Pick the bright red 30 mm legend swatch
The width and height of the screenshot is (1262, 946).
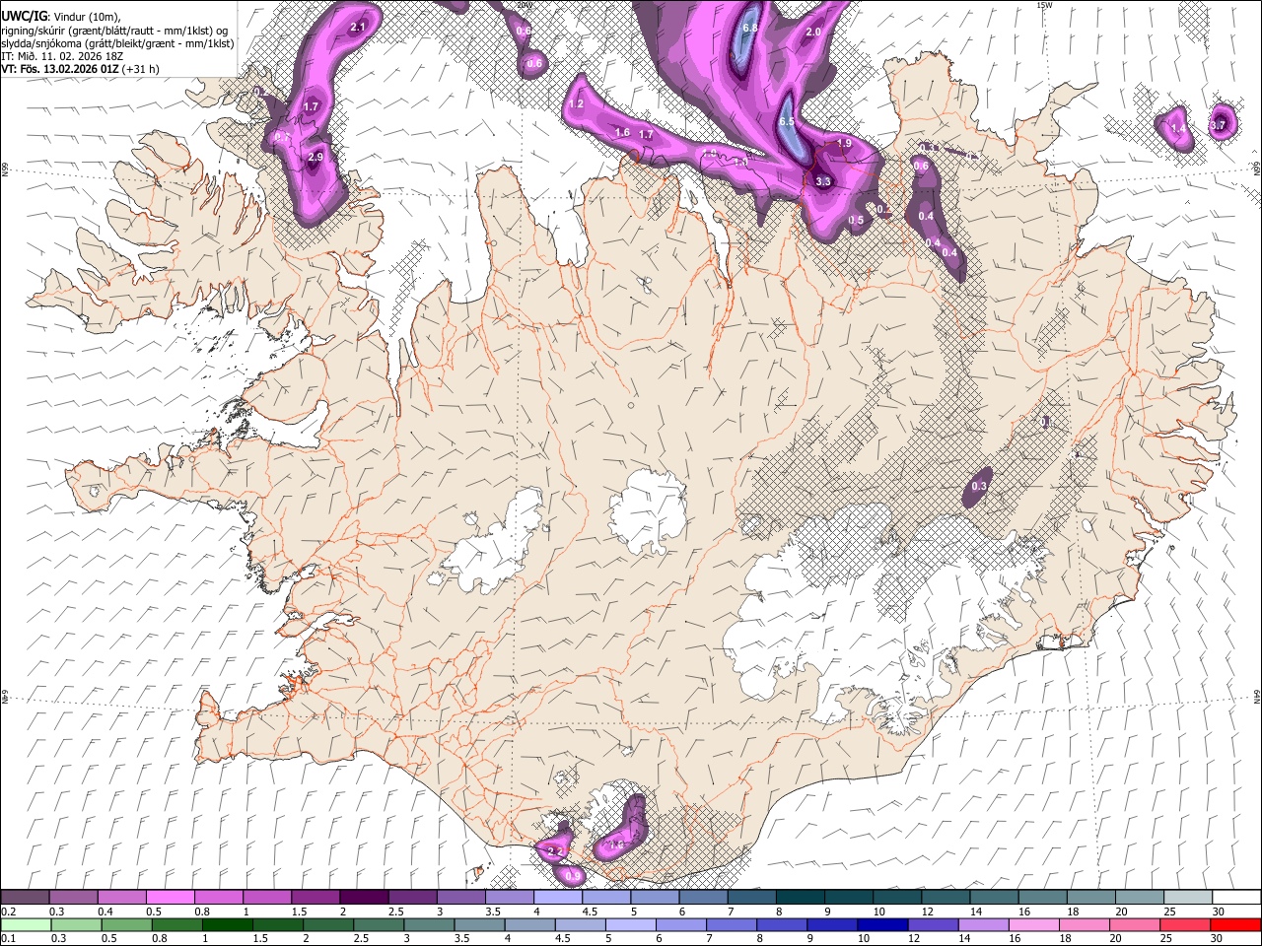1233,924
